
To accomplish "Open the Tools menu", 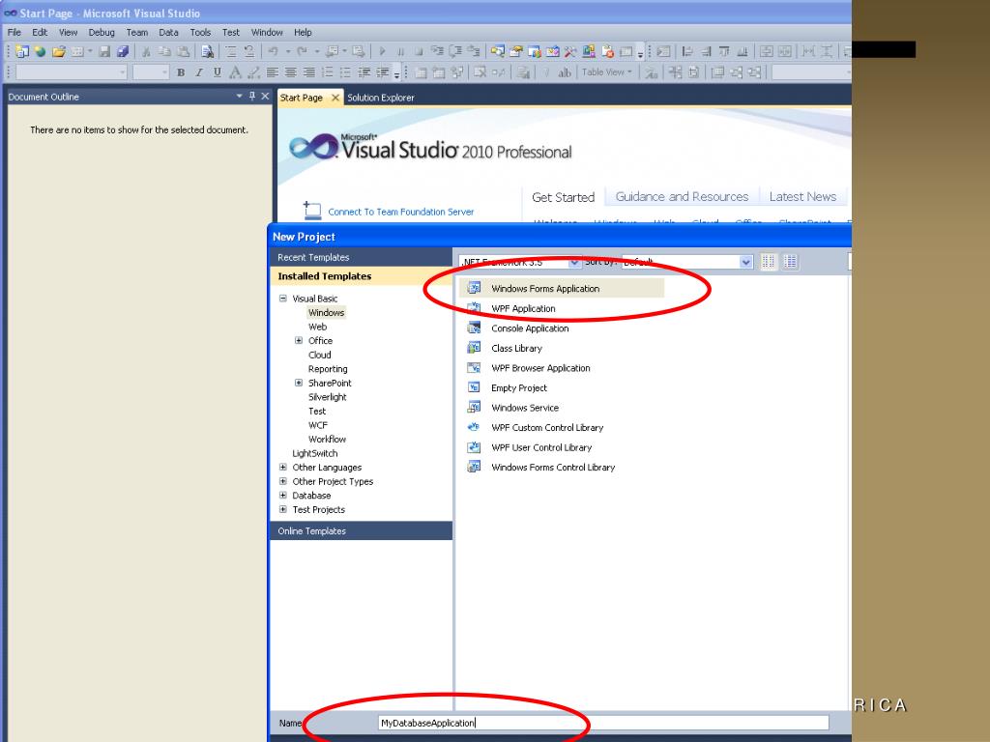I will (200, 32).
